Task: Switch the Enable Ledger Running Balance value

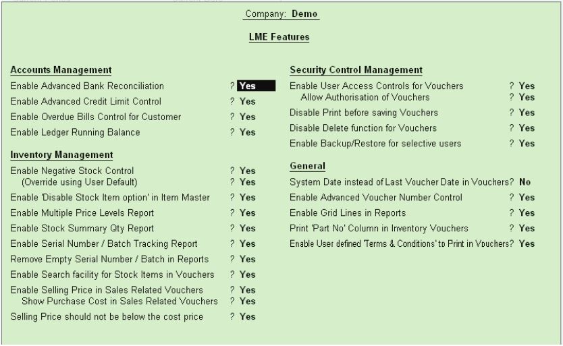Action: tap(248, 133)
